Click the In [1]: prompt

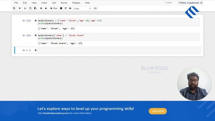(x=27, y=21)
